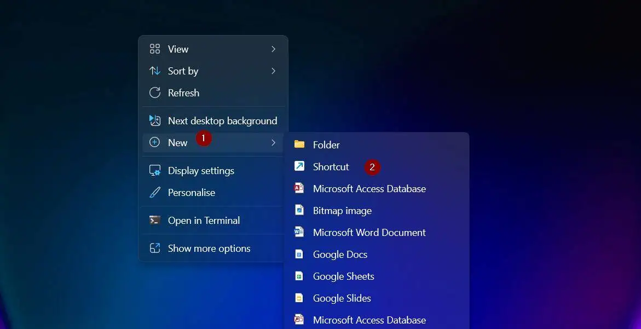Select Open in Terminal

[213, 220]
